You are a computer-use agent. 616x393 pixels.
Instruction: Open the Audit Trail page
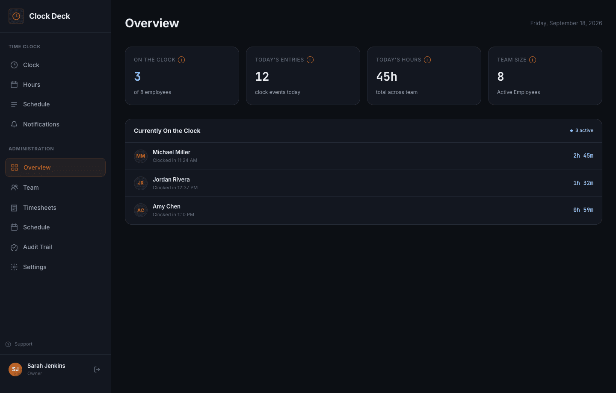[x=55, y=247]
